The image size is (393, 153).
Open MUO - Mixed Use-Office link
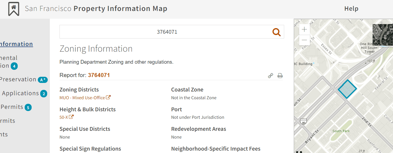(82, 98)
